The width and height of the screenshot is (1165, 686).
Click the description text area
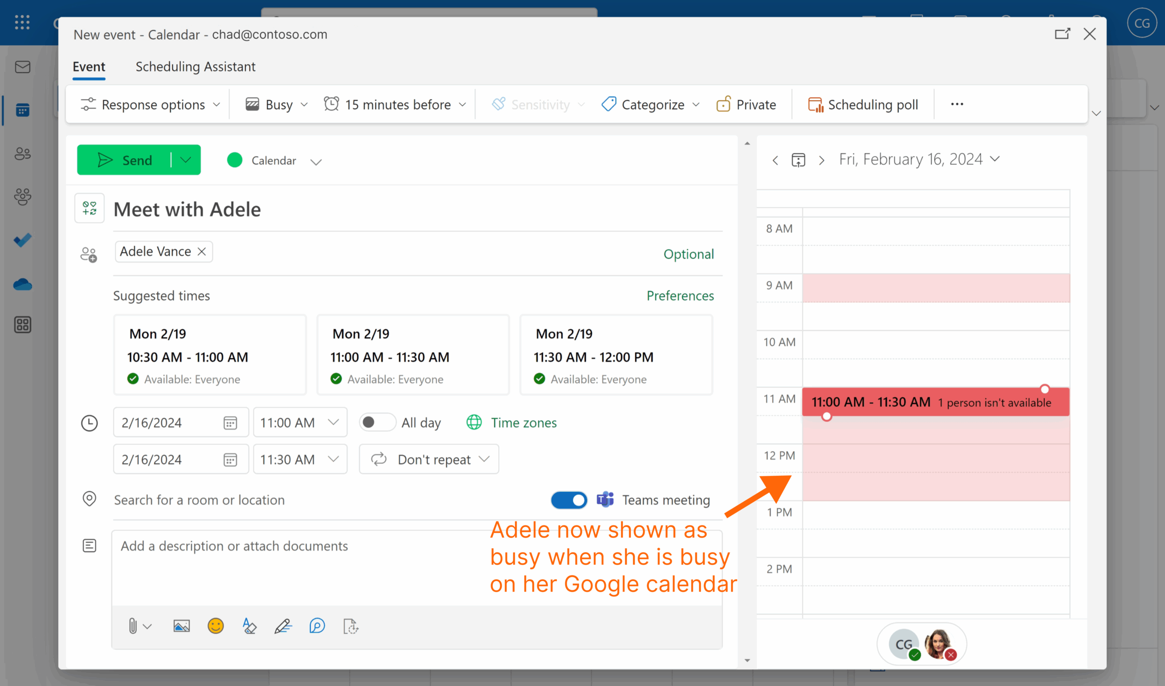point(416,569)
